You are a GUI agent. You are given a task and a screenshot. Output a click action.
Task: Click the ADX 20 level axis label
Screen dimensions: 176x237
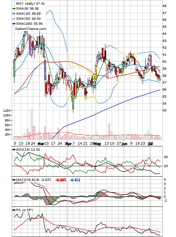click(166, 166)
